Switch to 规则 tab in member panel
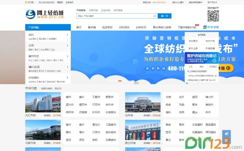244x151 pixels. [x=202, y=66]
